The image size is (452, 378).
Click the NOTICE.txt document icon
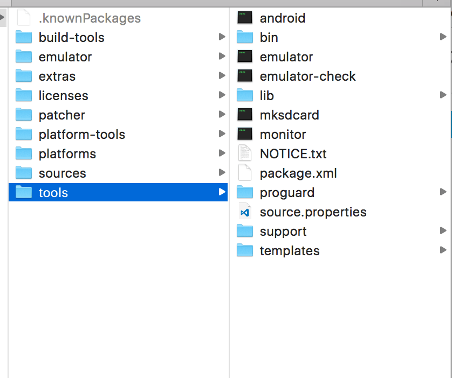click(245, 153)
